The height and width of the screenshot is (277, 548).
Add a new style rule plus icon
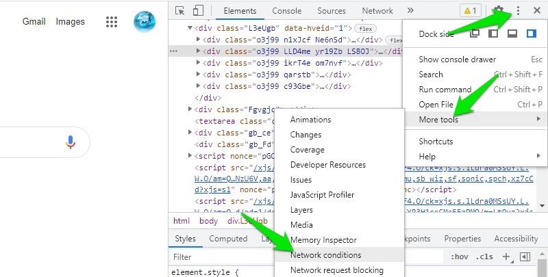506,256
